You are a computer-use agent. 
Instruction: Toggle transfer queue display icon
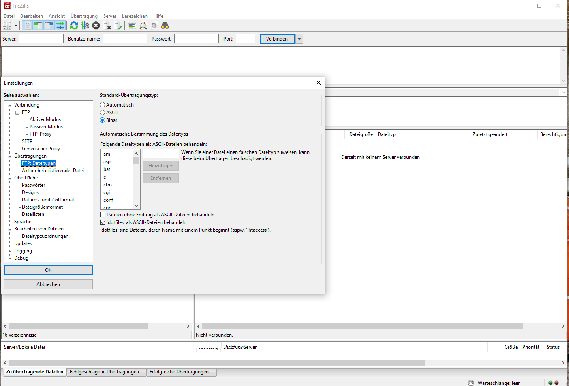pos(60,26)
